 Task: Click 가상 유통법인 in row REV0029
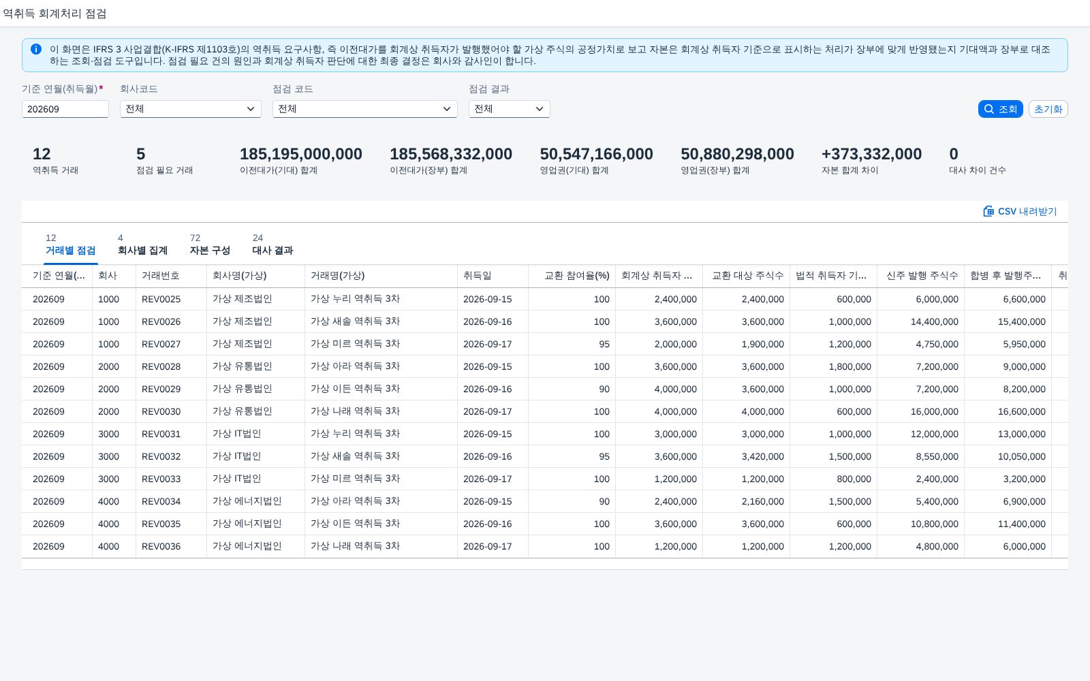[242, 389]
